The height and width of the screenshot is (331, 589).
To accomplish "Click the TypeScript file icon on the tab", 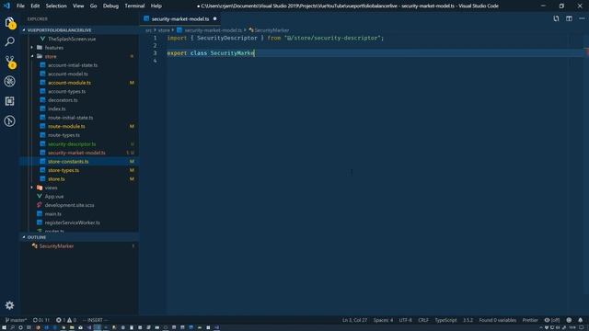I will pyautogui.click(x=146, y=18).
